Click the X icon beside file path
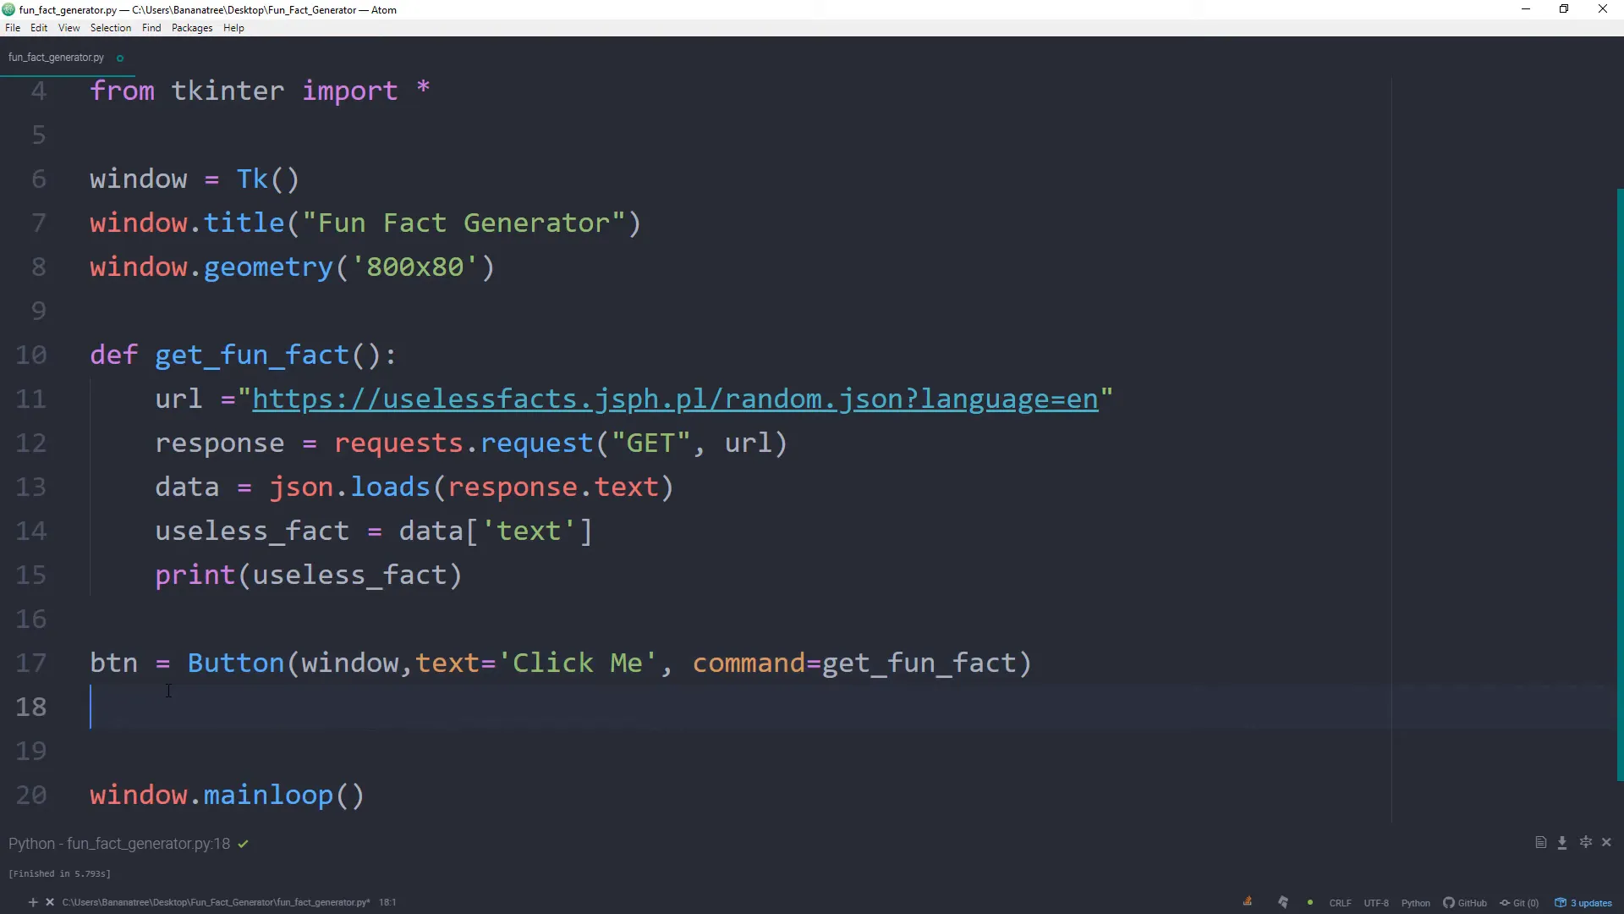1624x914 pixels. 50,902
